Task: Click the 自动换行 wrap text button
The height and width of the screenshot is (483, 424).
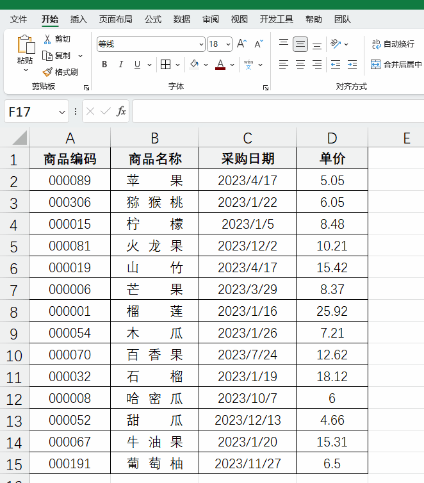Action: point(393,44)
